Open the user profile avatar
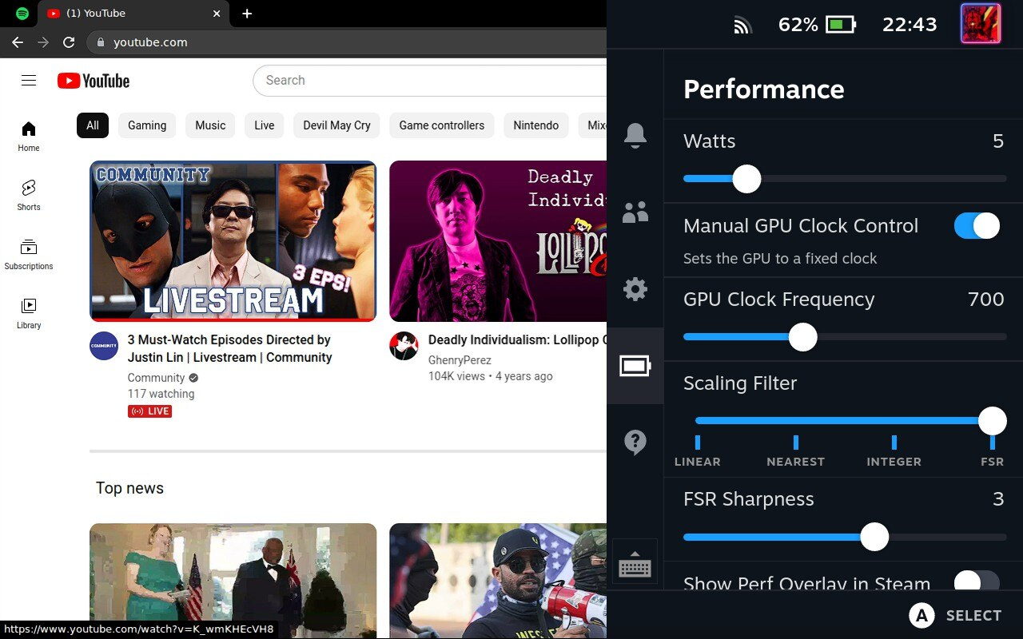Viewport: 1023px width, 639px height. coord(981,24)
